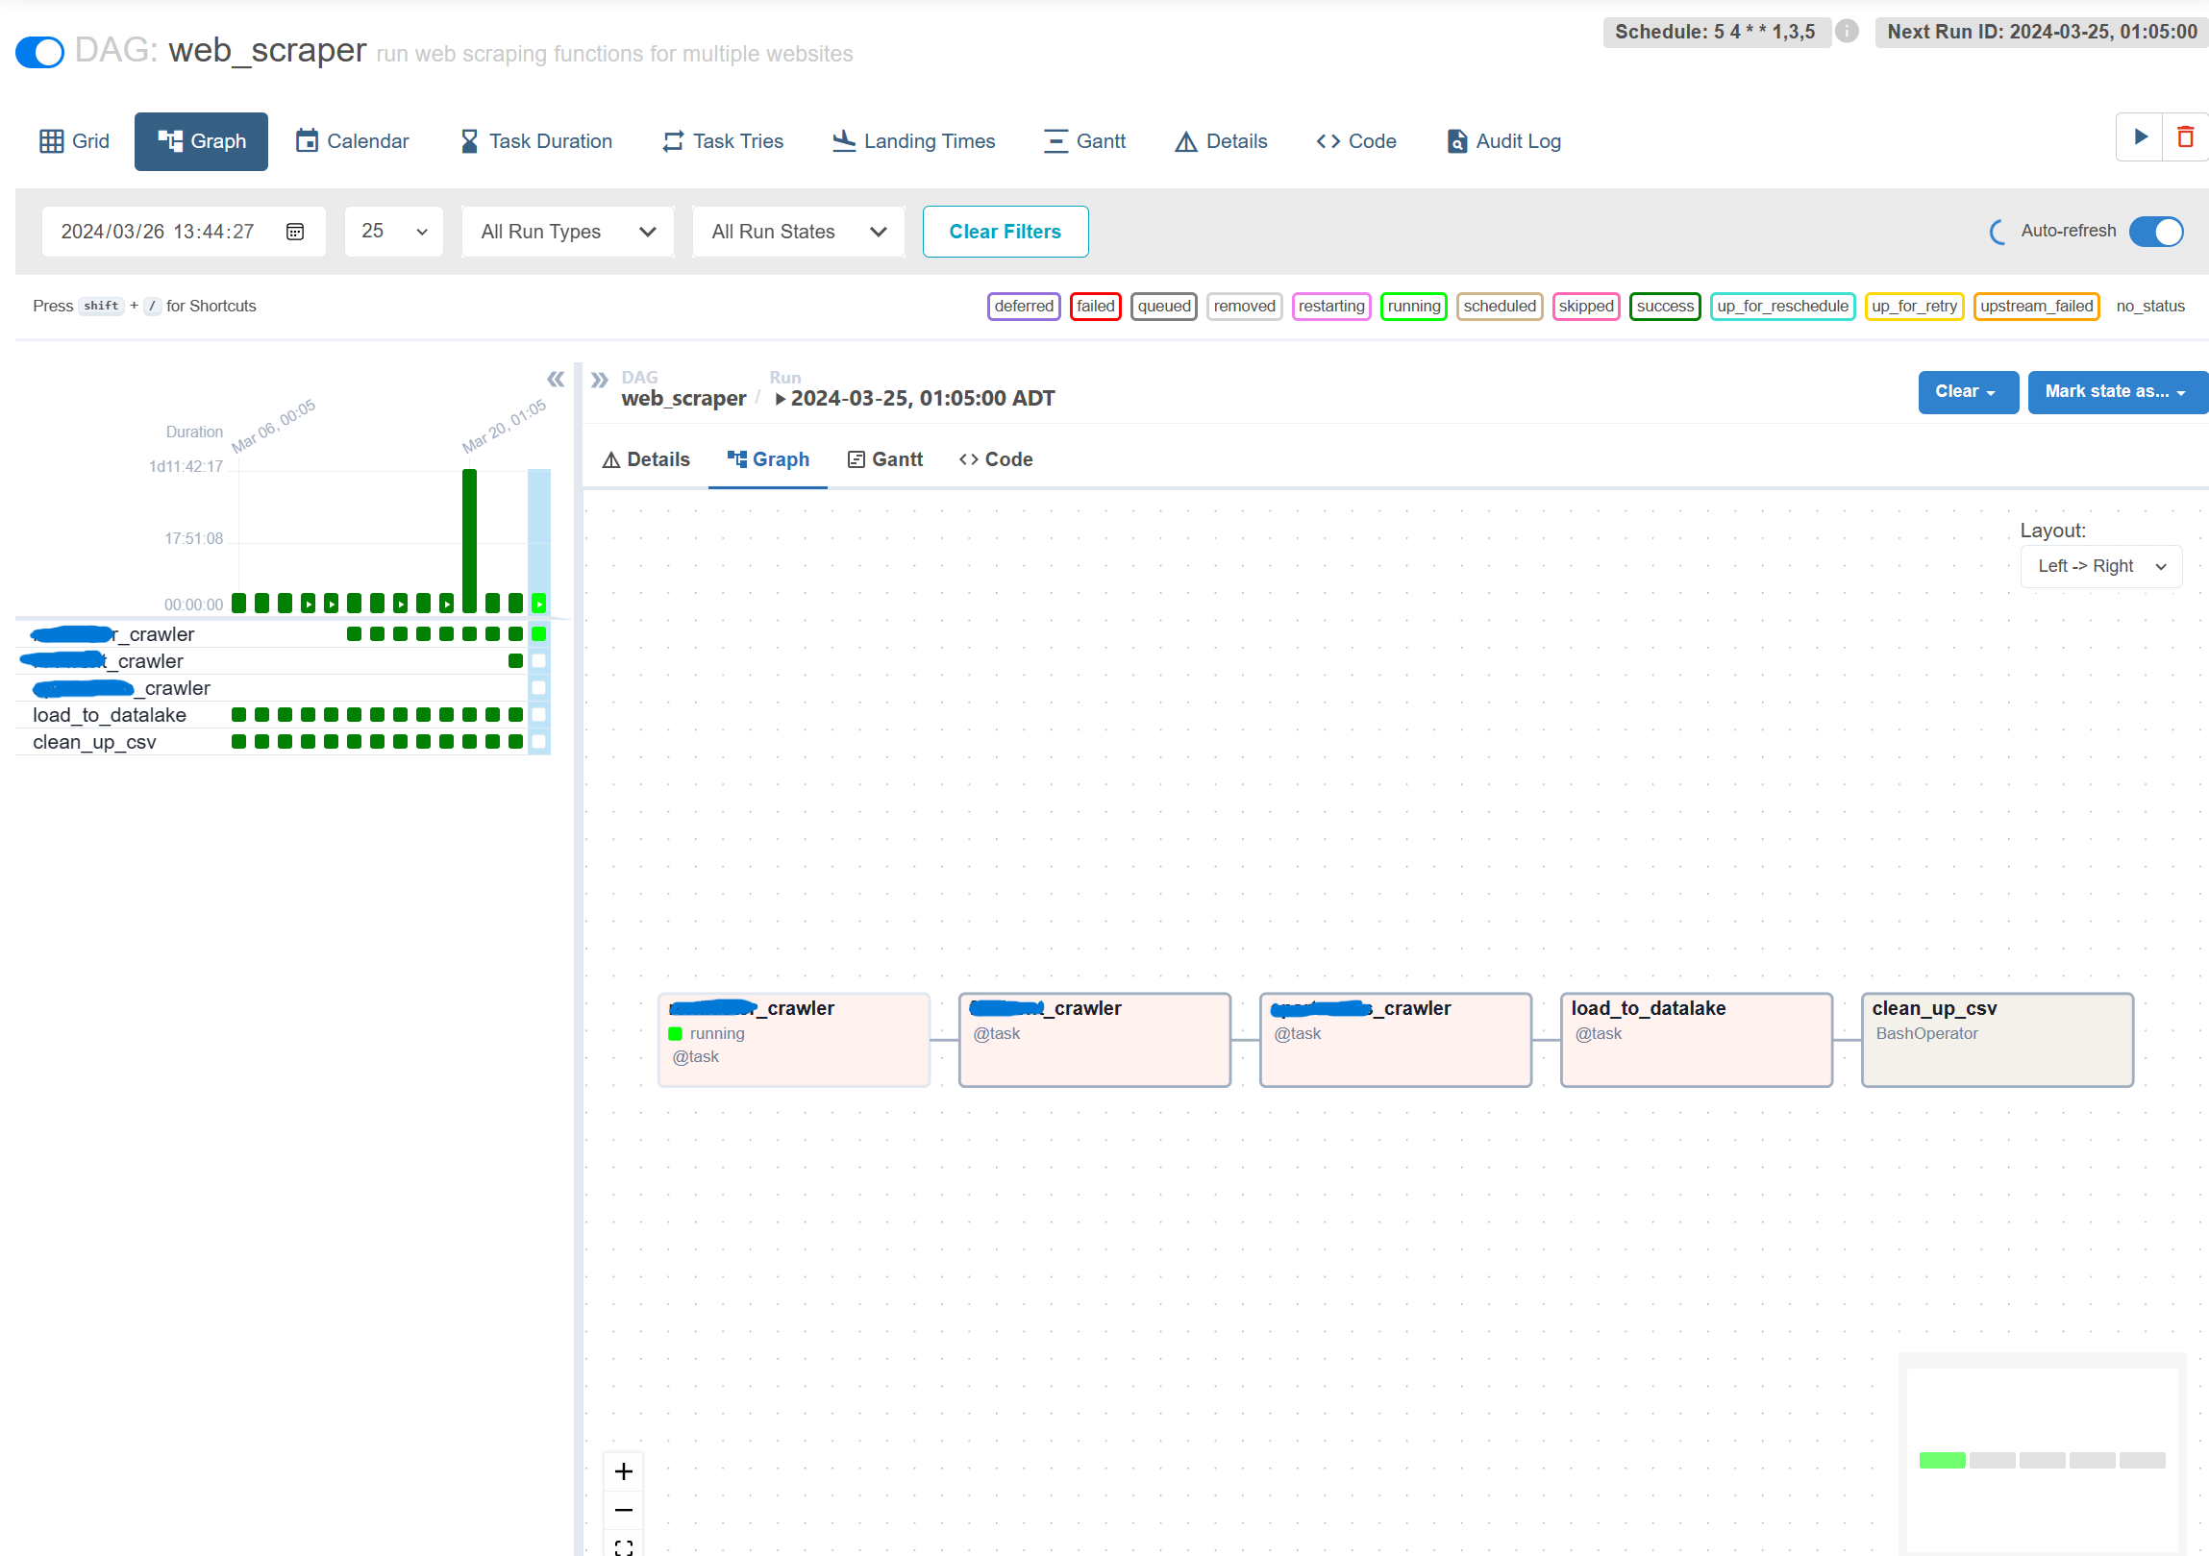Screen dimensions: 2209x1556
Task: Click the Clear Filters button
Action: [x=1005, y=232]
